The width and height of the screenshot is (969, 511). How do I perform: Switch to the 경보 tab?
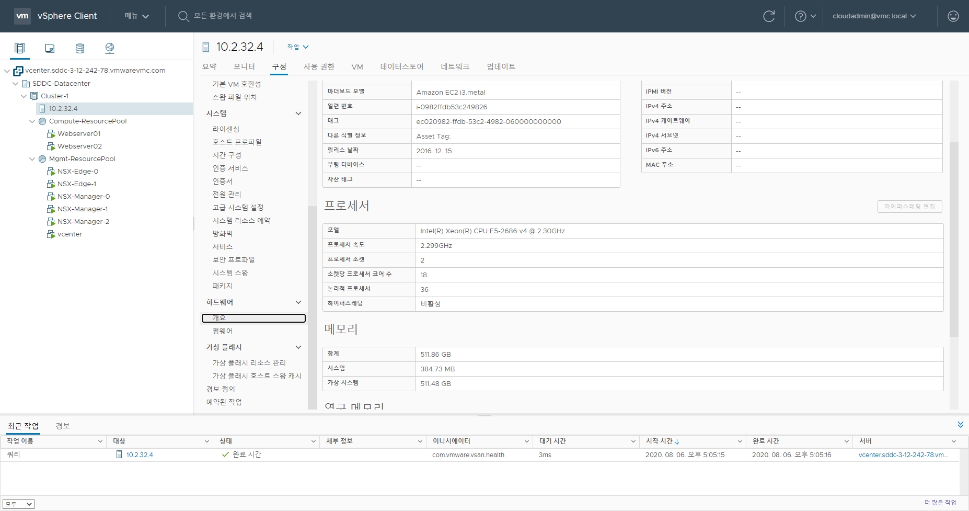click(63, 426)
